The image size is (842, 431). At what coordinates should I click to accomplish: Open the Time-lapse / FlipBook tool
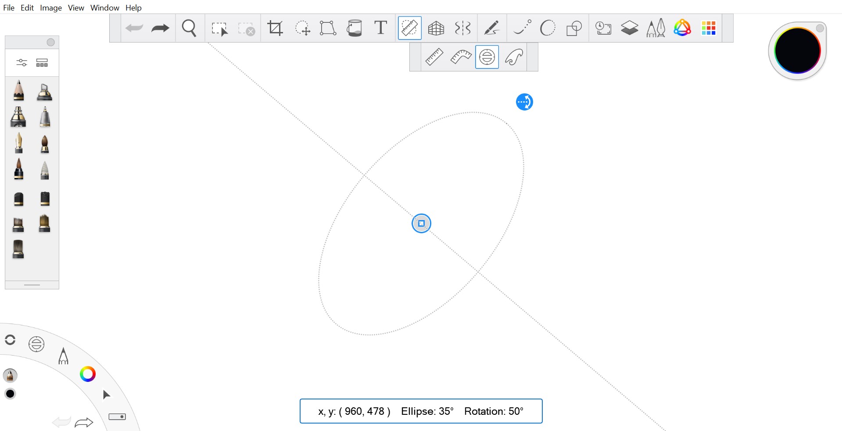[603, 28]
